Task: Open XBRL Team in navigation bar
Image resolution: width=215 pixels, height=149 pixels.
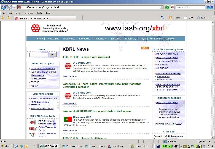Action: [x=156, y=39]
